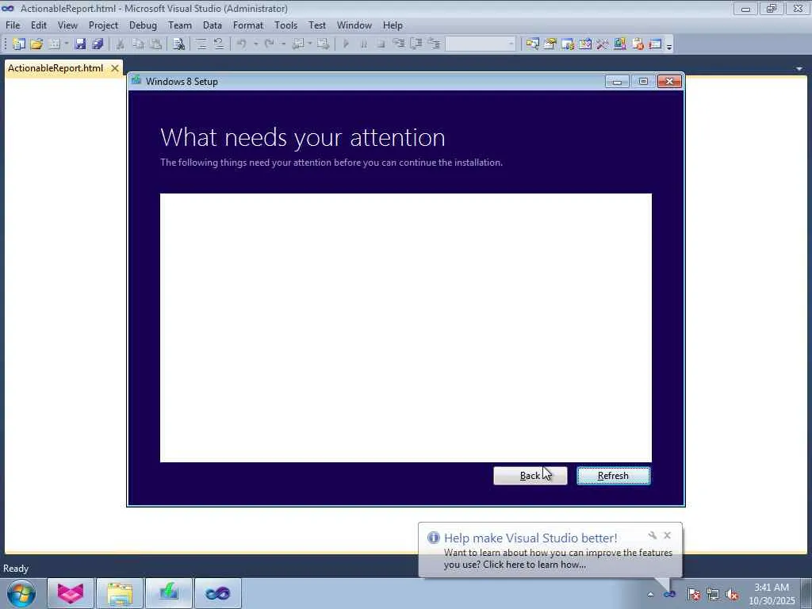Open the Tools menu

click(285, 25)
